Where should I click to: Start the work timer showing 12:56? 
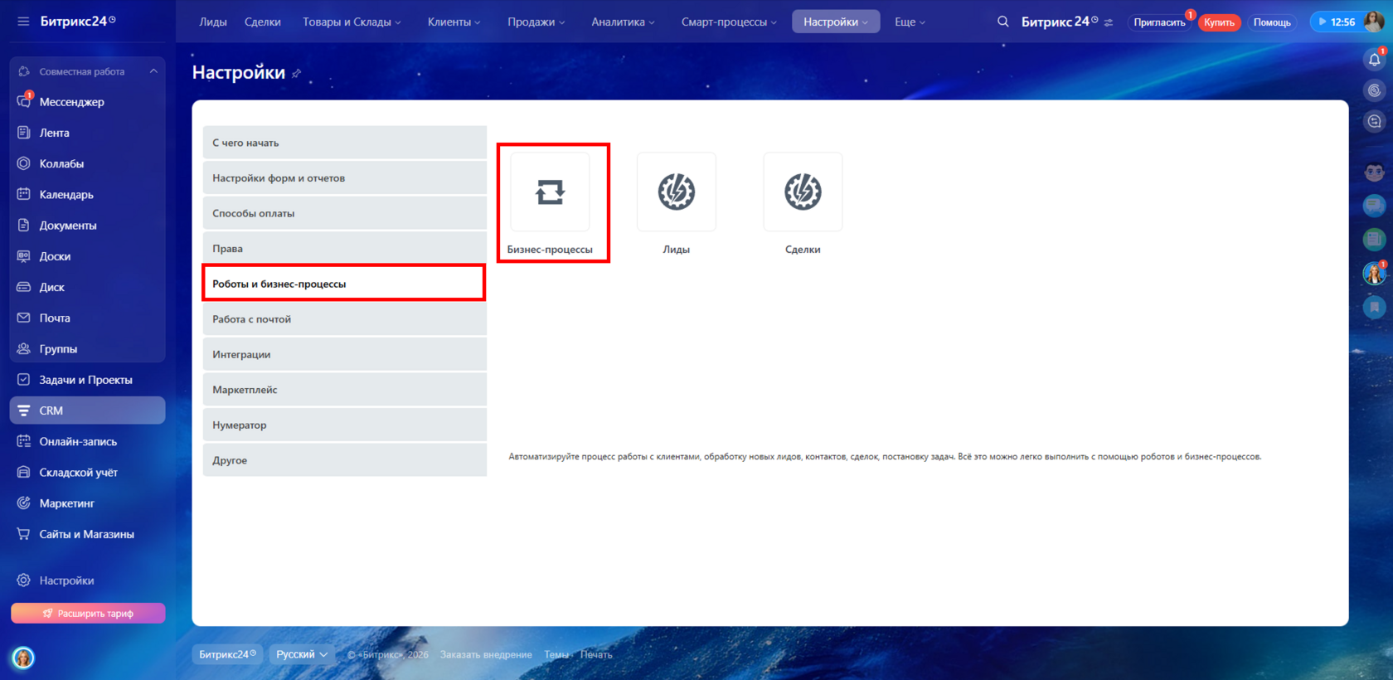tap(1336, 22)
